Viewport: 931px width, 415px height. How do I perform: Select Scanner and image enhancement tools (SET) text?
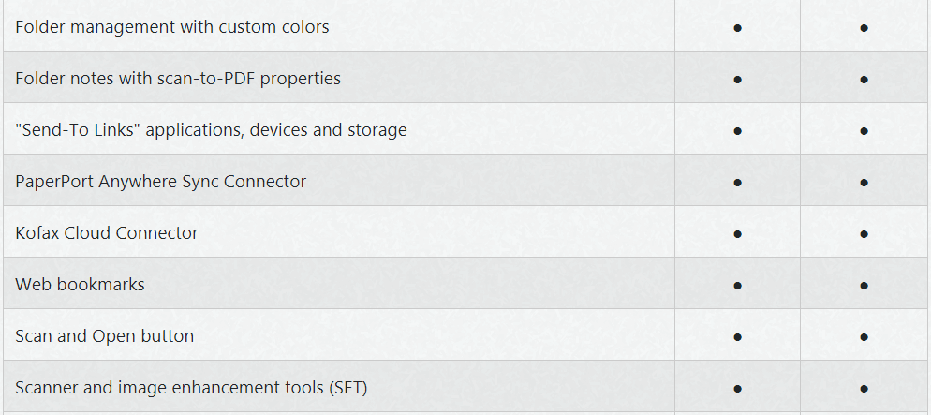(x=192, y=388)
